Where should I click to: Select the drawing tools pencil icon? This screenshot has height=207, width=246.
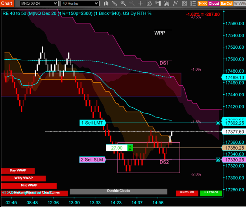click(x=115, y=3)
